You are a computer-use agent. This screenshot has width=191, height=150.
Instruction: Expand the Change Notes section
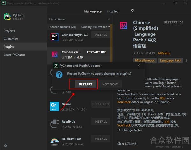pyautogui.click(x=131, y=130)
